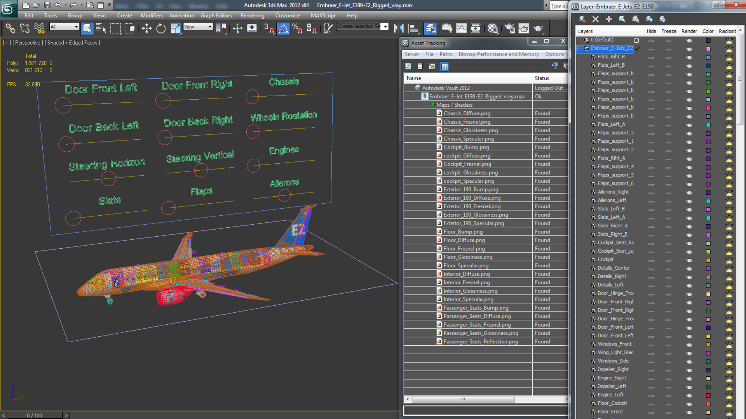
Task: Click the Render Production teapot icon
Action: click(x=538, y=28)
